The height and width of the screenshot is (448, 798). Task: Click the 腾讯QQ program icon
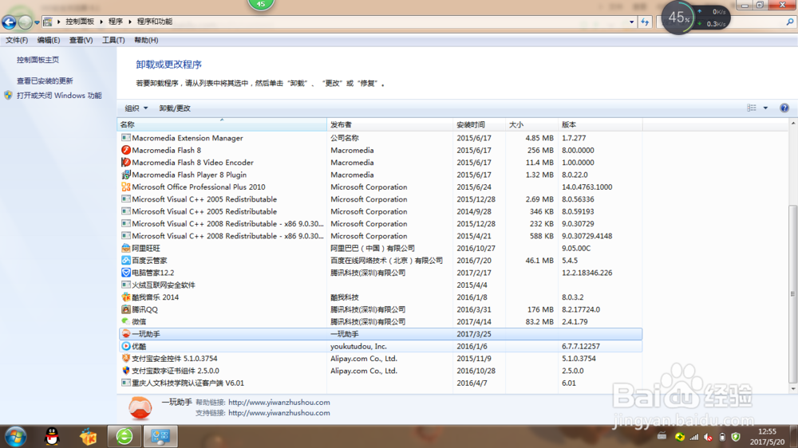point(126,309)
